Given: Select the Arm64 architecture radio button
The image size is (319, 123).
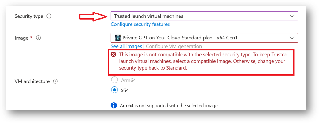Looking at the screenshot, I should 114,80.
